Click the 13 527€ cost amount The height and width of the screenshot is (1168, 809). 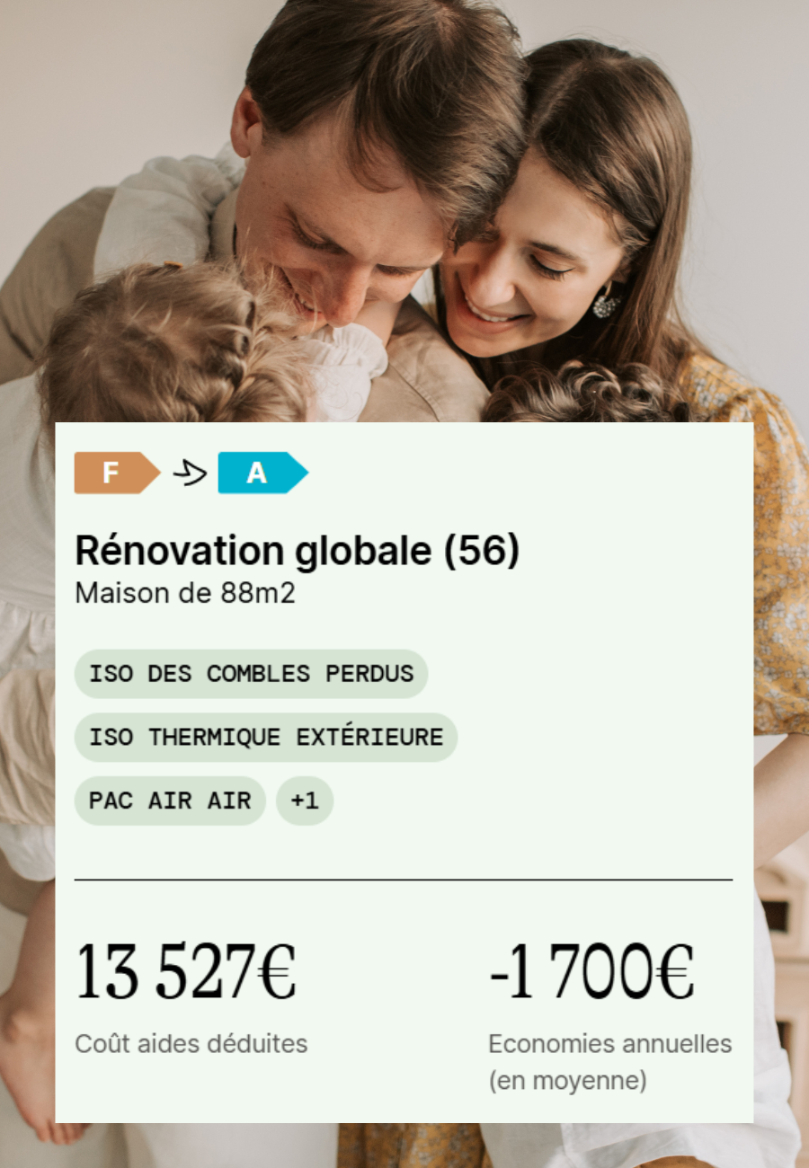click(x=186, y=972)
